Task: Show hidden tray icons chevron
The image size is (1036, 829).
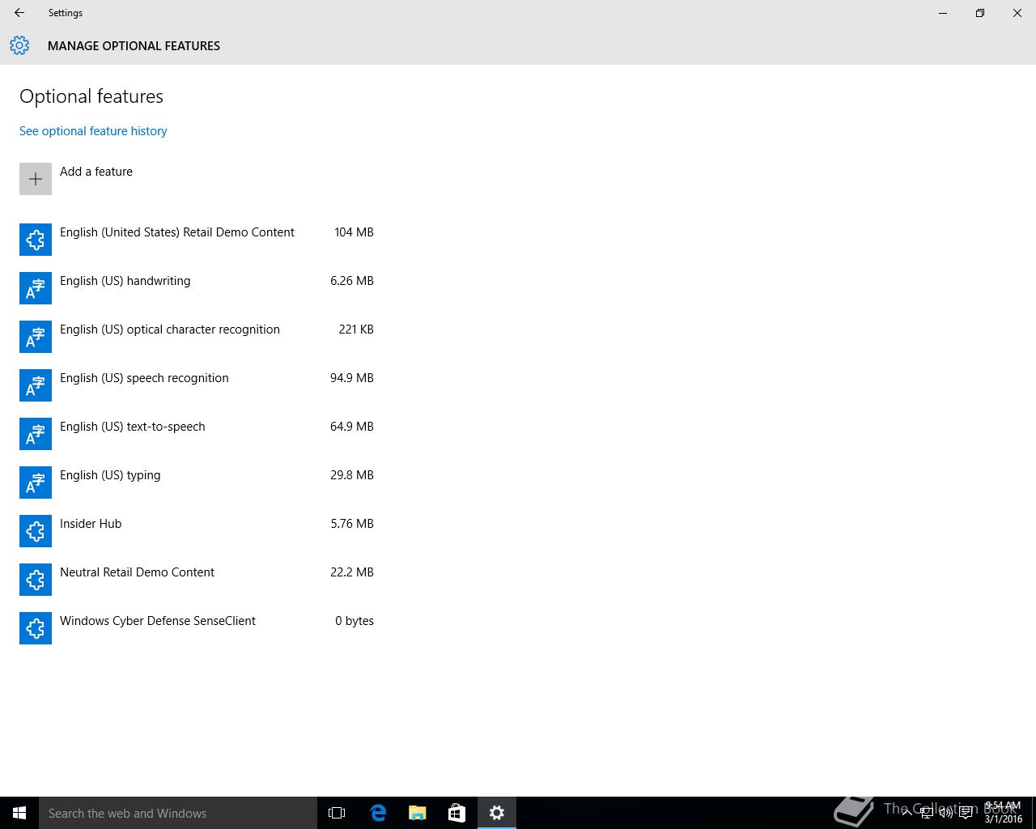Action: [907, 813]
